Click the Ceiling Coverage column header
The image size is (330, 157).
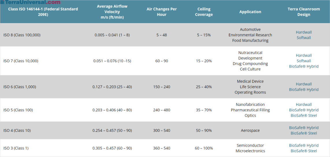point(204,12)
